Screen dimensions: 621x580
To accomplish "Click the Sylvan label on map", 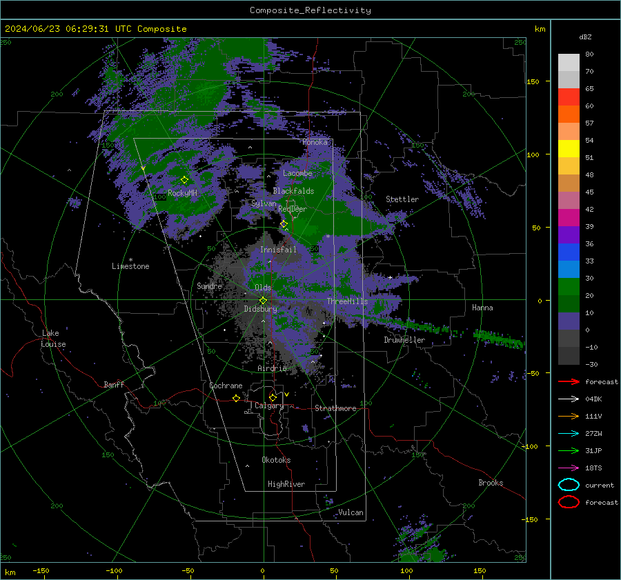I will pyautogui.click(x=264, y=203).
